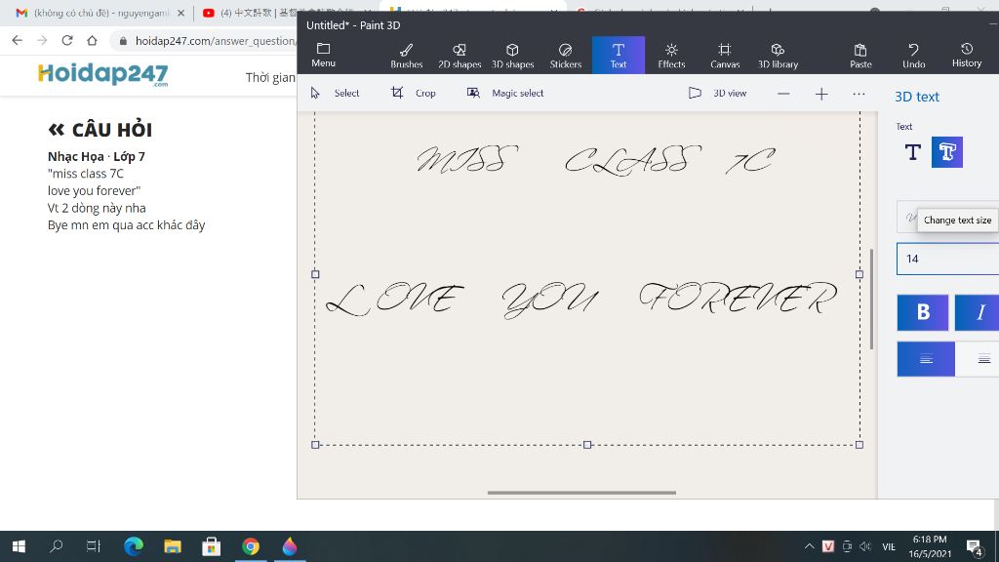Click the bottom-right text box handle
The height and width of the screenshot is (562, 999).
(859, 445)
